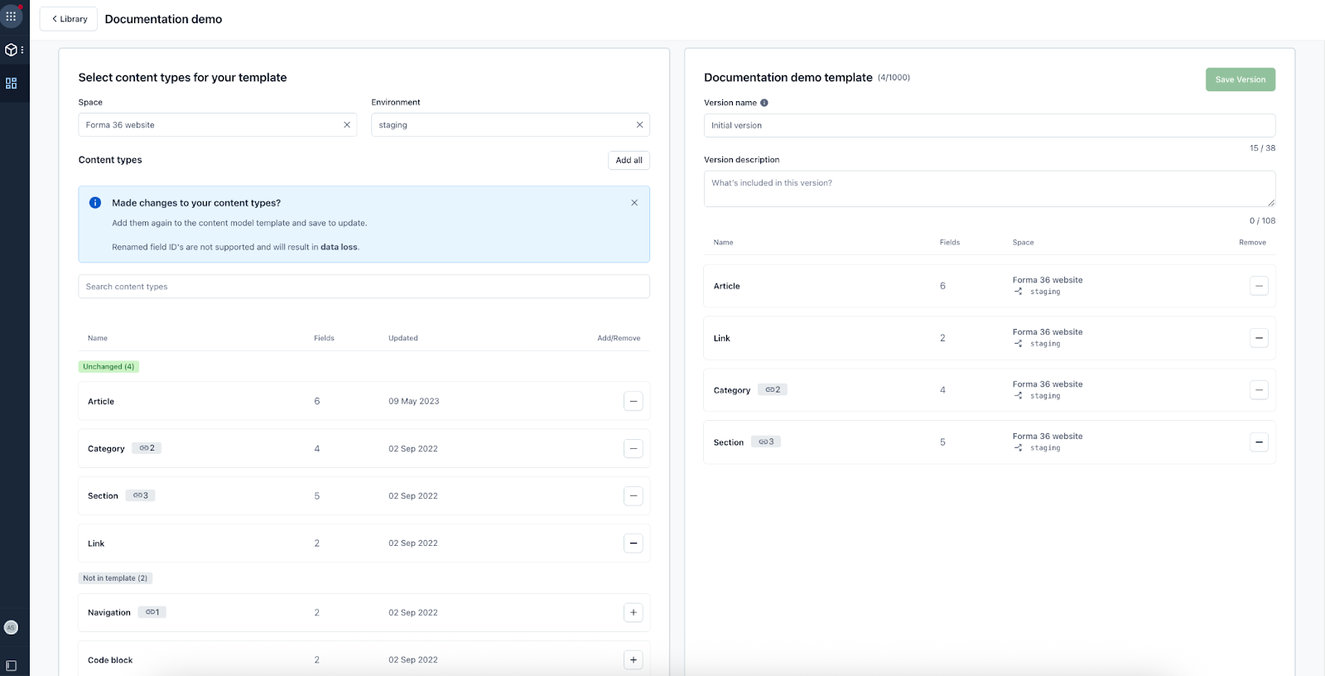The image size is (1325, 676).
Task: Remove Category in the content types list
Action: point(634,449)
